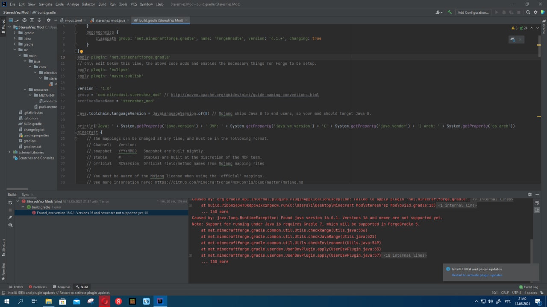547x307 pixels.
Task: Open IDE settings gear in top toolbar
Action: [x=536, y=12]
